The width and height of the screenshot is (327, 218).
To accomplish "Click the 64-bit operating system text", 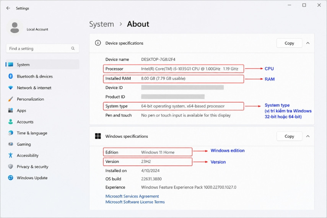I will (x=183, y=106).
